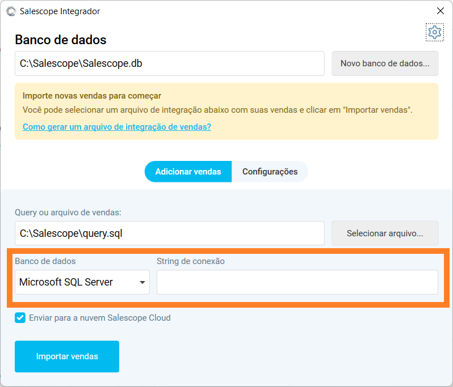Click the query file field C:\Salescope\query.sql

tap(170, 233)
